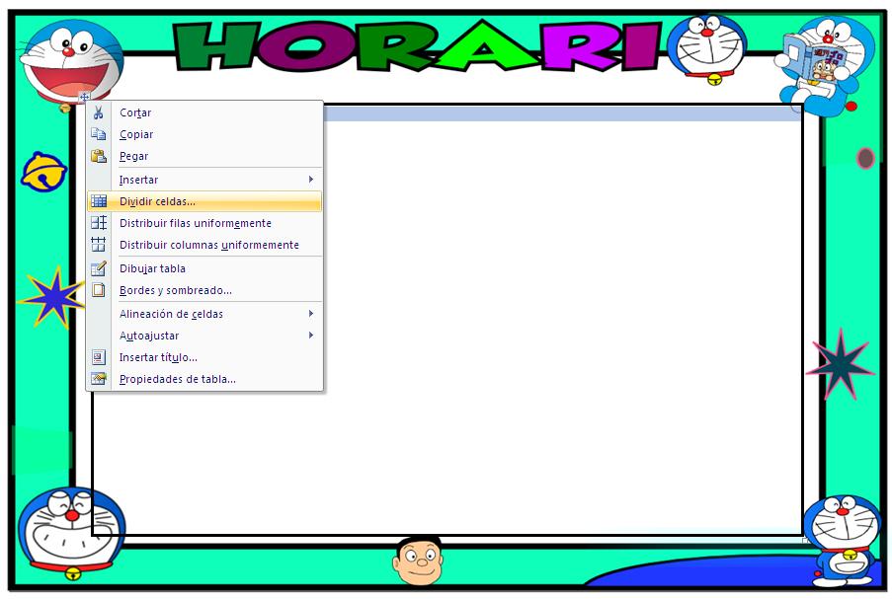Click the Dividir celdas grid icon
892x599 pixels.
[x=99, y=201]
